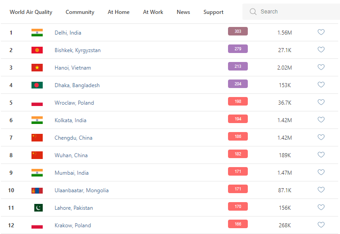Go to the At Home section
The image size is (340, 234).
point(119,12)
